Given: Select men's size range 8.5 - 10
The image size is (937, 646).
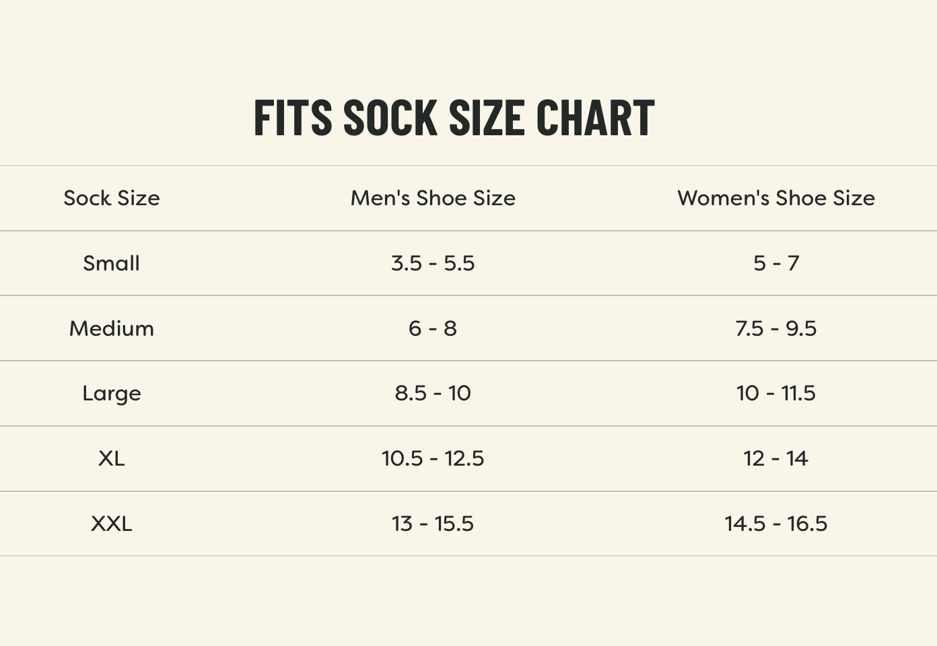Looking at the screenshot, I should [433, 394].
